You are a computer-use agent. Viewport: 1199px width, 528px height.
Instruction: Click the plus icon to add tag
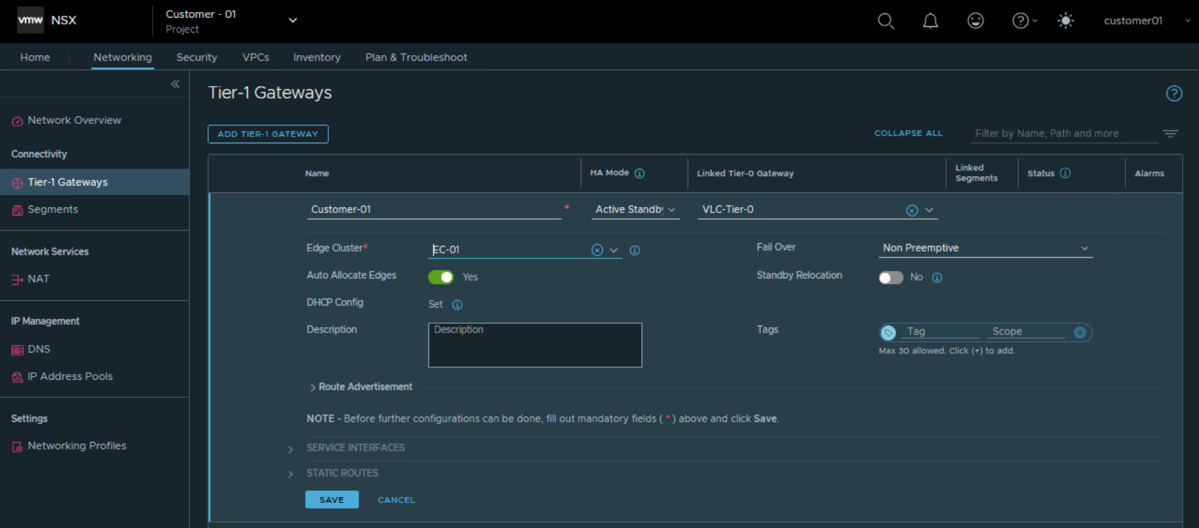pyautogui.click(x=1079, y=333)
